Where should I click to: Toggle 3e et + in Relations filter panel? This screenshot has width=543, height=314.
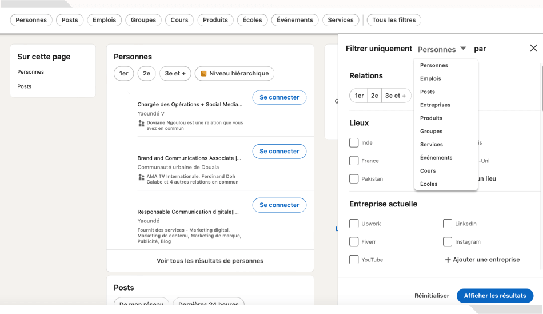tap(396, 96)
